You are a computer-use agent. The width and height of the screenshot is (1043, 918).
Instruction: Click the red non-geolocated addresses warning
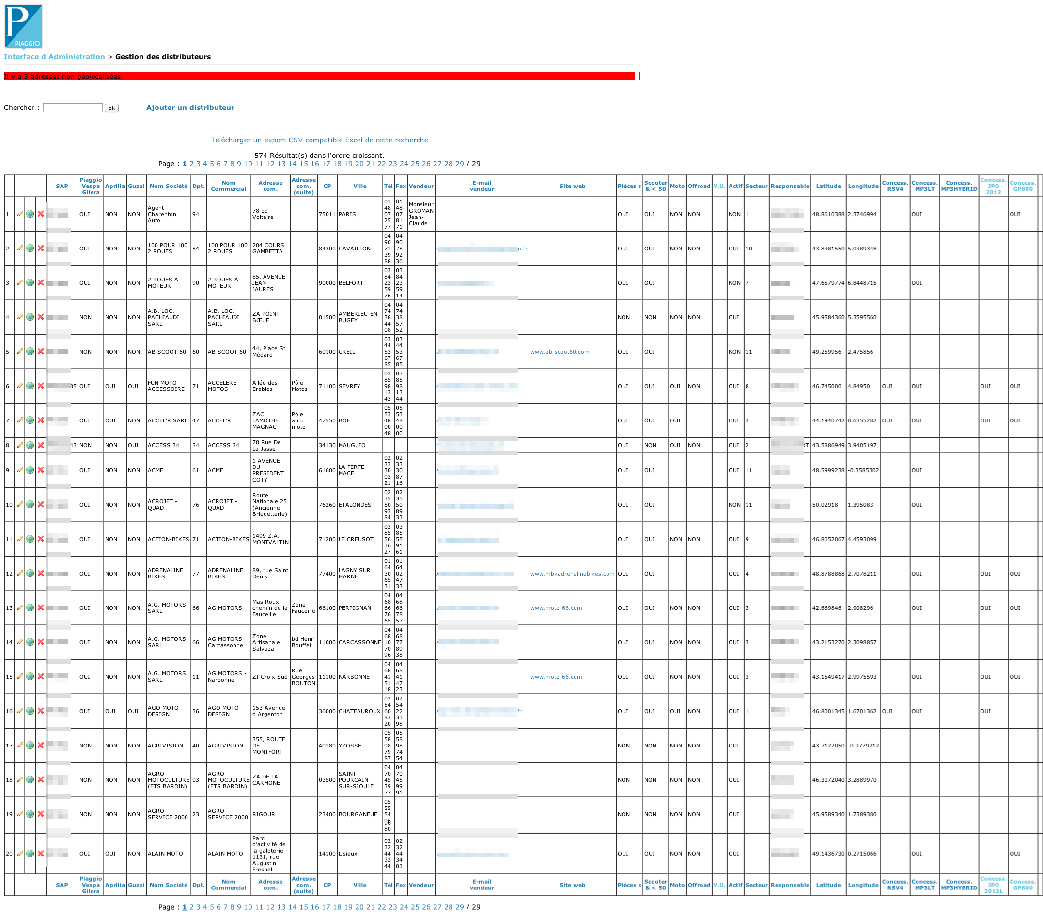click(319, 77)
